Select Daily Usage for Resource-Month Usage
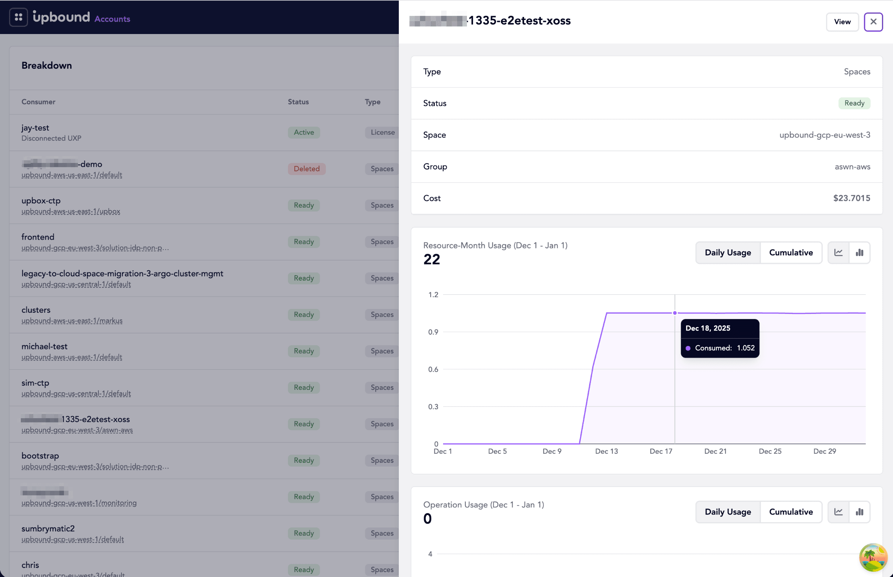Screen dimensions: 893x577 (728, 253)
